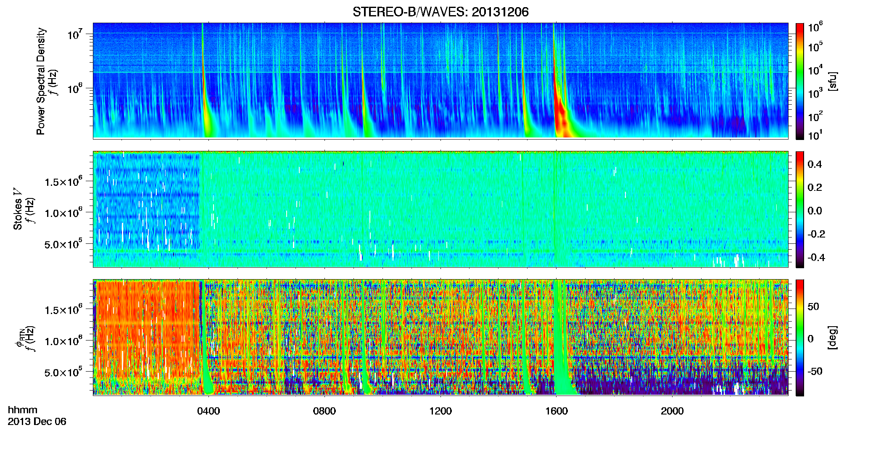Image resolution: width=881 pixels, height=454 pixels.
Task: Click the 1.0×10^6 tick on φ RTN axis
Action: tap(63, 341)
